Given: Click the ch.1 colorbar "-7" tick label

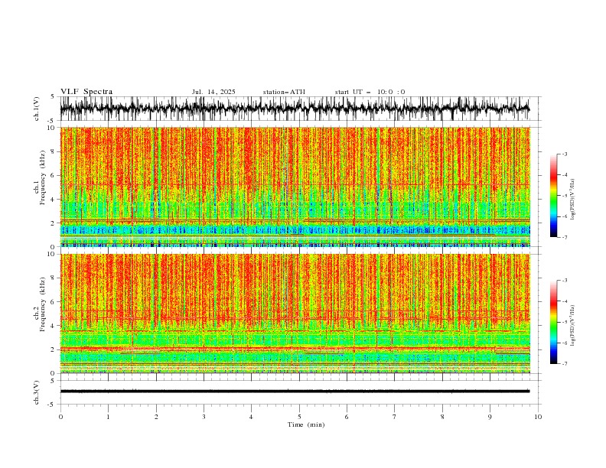Looking at the screenshot, I should tap(565, 237).
